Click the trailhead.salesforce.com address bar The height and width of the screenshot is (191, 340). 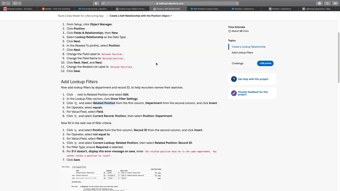(170, 3)
